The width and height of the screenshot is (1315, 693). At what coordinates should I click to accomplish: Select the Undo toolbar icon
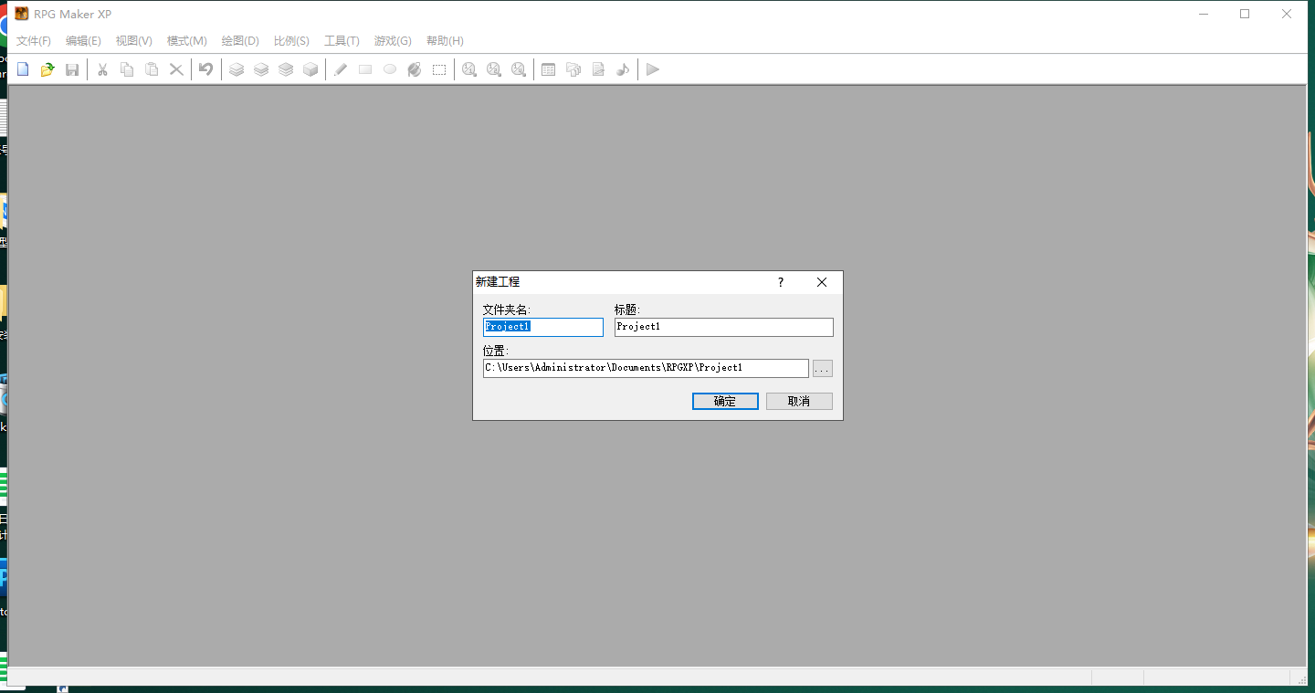205,68
